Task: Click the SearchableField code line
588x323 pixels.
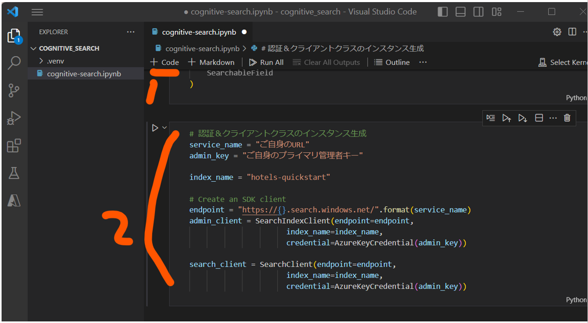Action: (x=239, y=73)
